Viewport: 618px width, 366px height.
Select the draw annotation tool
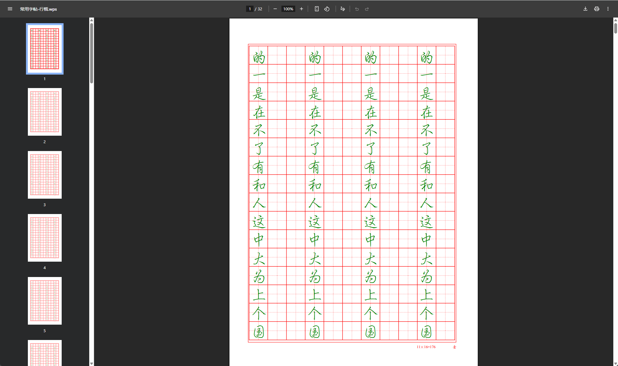pyautogui.click(x=342, y=9)
